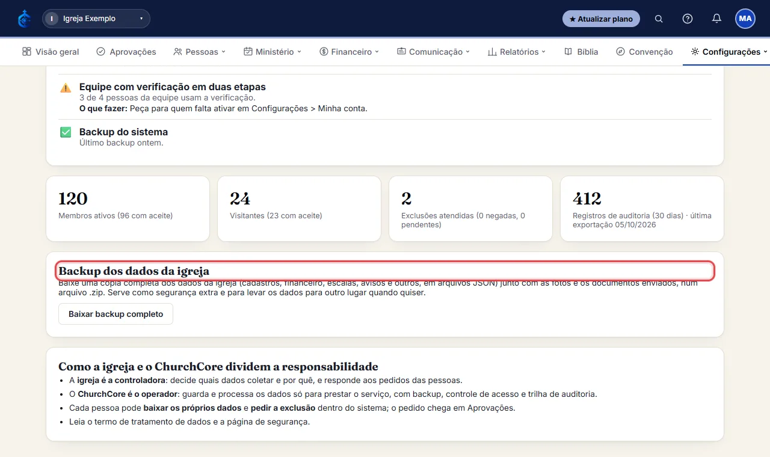Open the Convenção tab

644,52
